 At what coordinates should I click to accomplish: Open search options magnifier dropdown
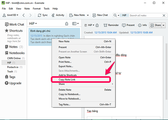click(116, 15)
